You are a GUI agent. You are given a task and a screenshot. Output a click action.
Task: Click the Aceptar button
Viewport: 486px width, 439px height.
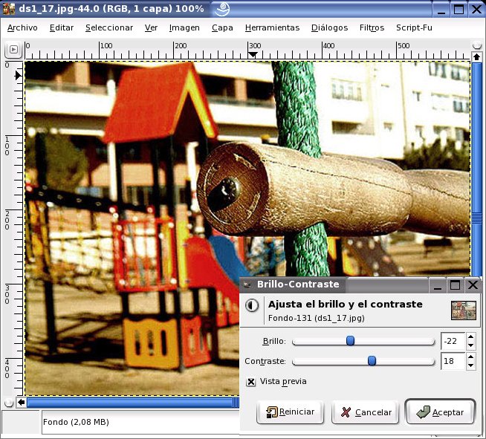coord(440,412)
